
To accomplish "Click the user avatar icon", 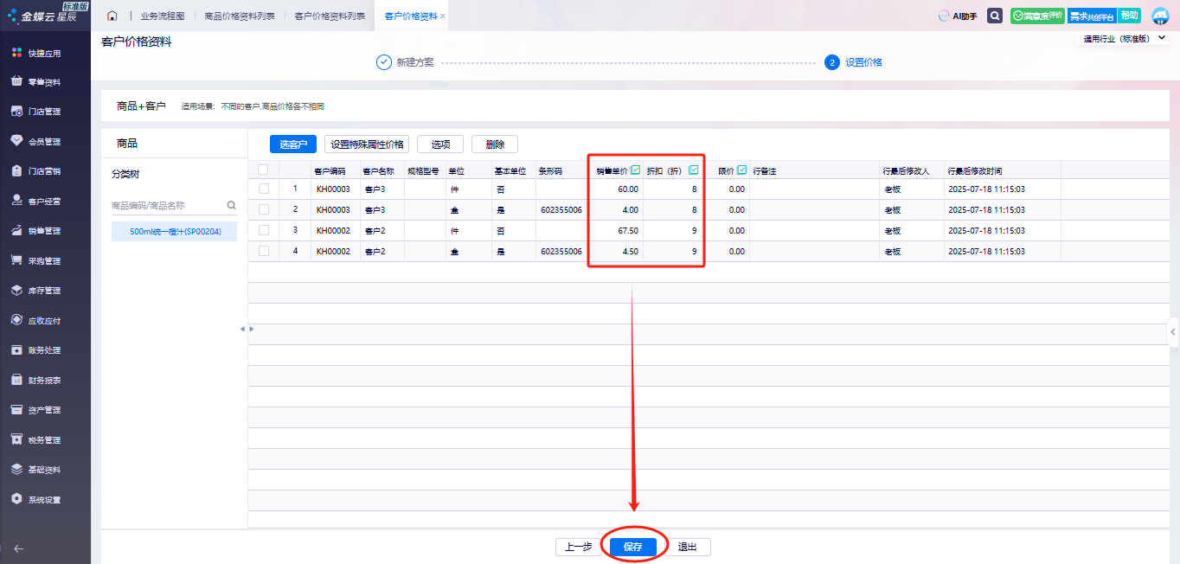I will (x=1160, y=16).
